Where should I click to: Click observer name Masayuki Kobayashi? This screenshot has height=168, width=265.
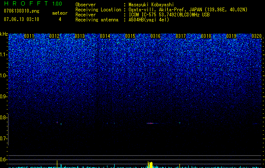coord(151,5)
